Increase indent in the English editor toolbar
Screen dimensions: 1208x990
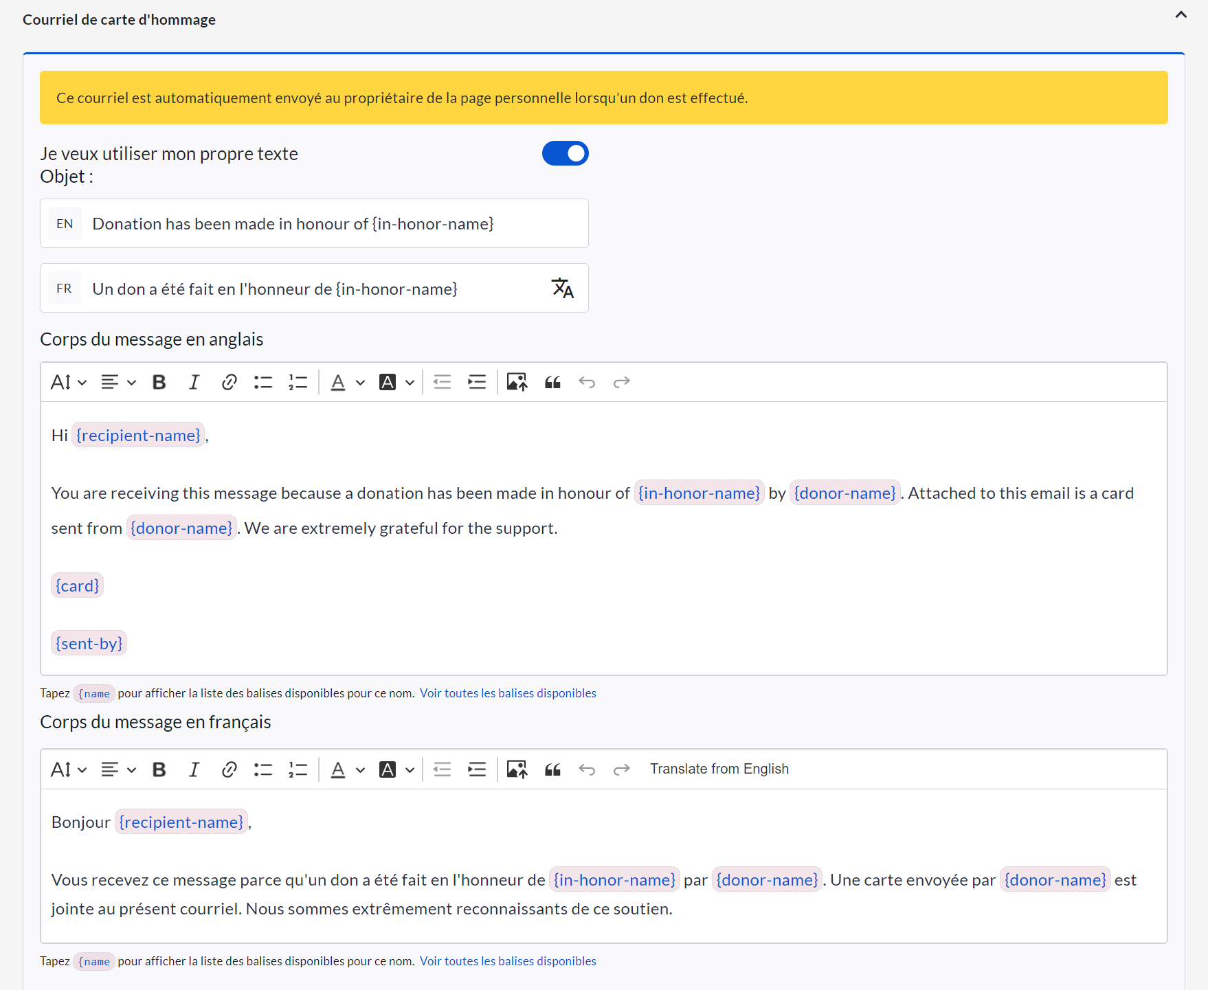[477, 382]
